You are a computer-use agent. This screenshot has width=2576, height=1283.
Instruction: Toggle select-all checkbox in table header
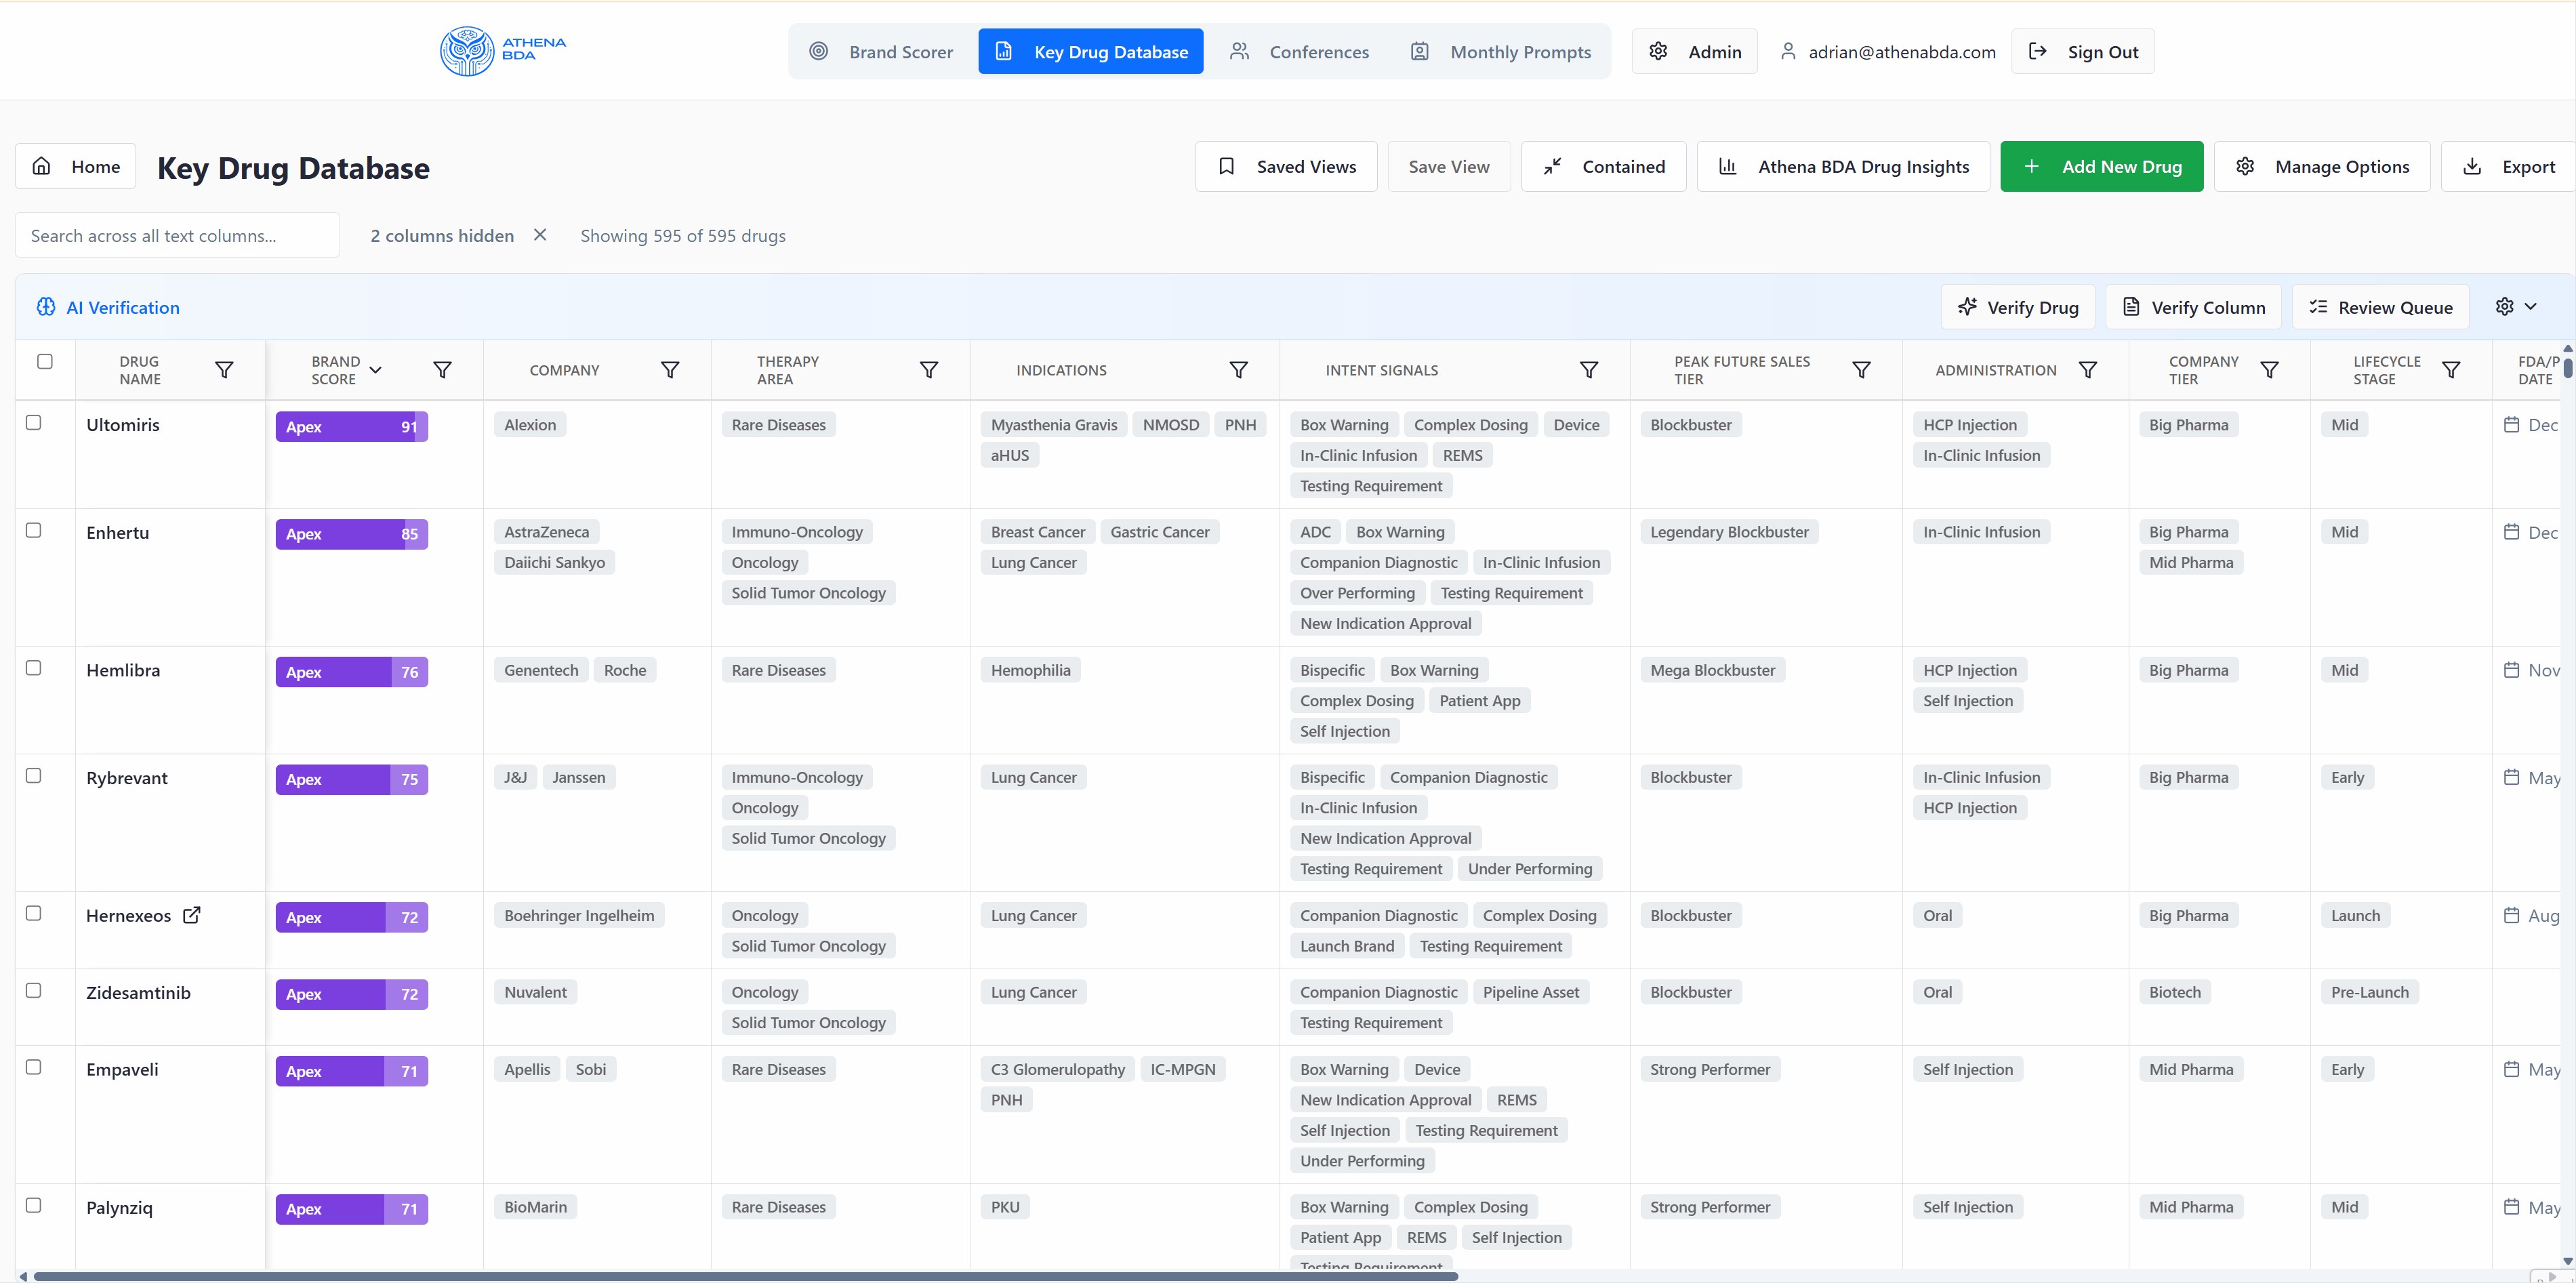45,361
